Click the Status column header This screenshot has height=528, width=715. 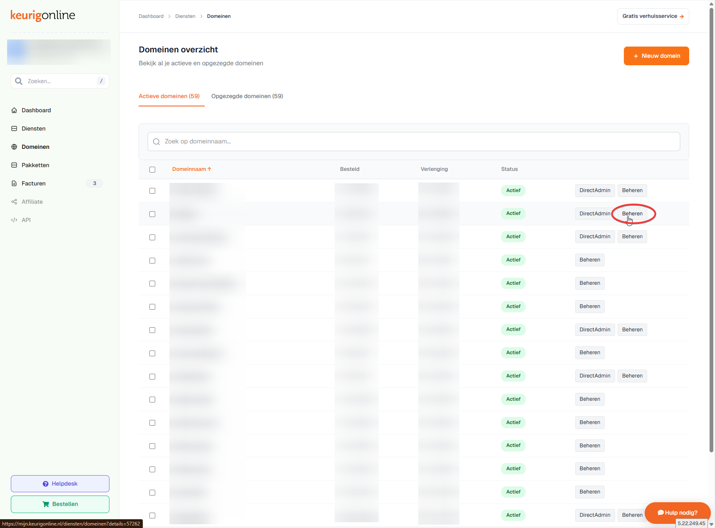tap(509, 169)
